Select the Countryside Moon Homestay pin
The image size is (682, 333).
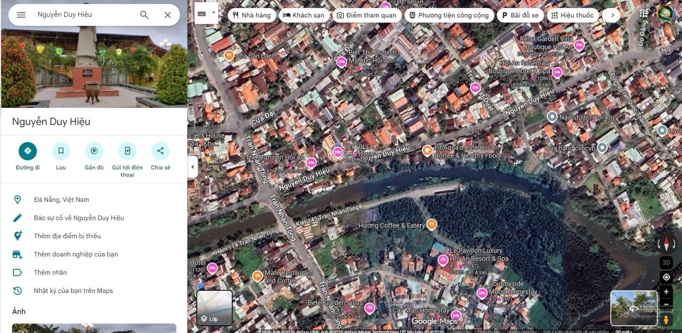click(x=482, y=293)
